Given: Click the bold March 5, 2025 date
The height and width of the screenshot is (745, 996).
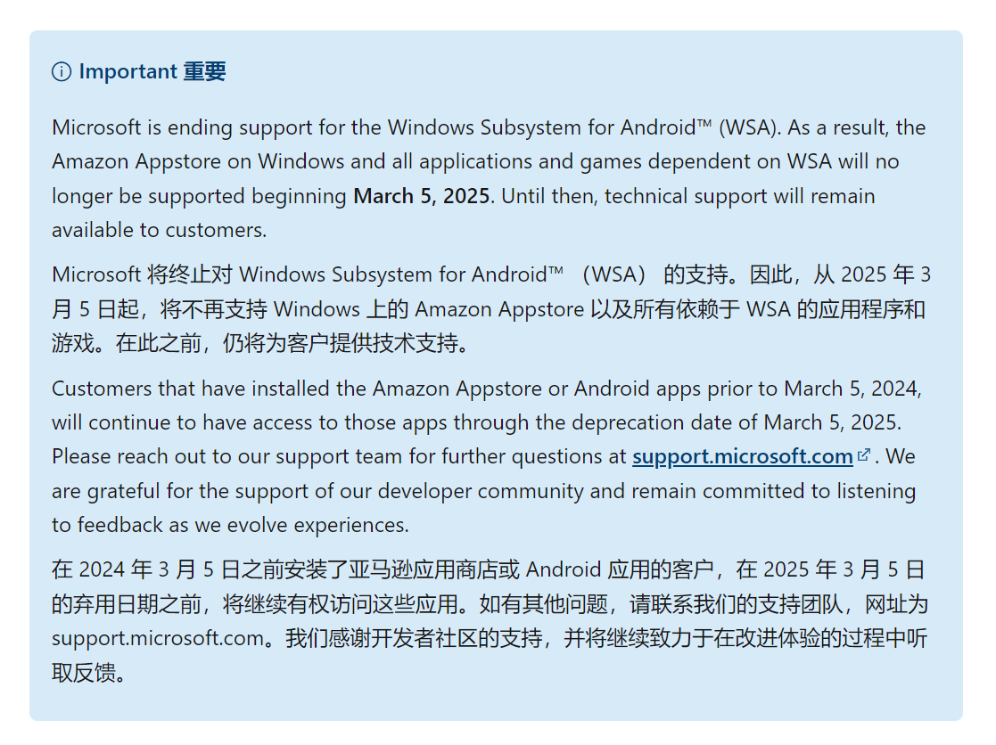Looking at the screenshot, I should (422, 196).
